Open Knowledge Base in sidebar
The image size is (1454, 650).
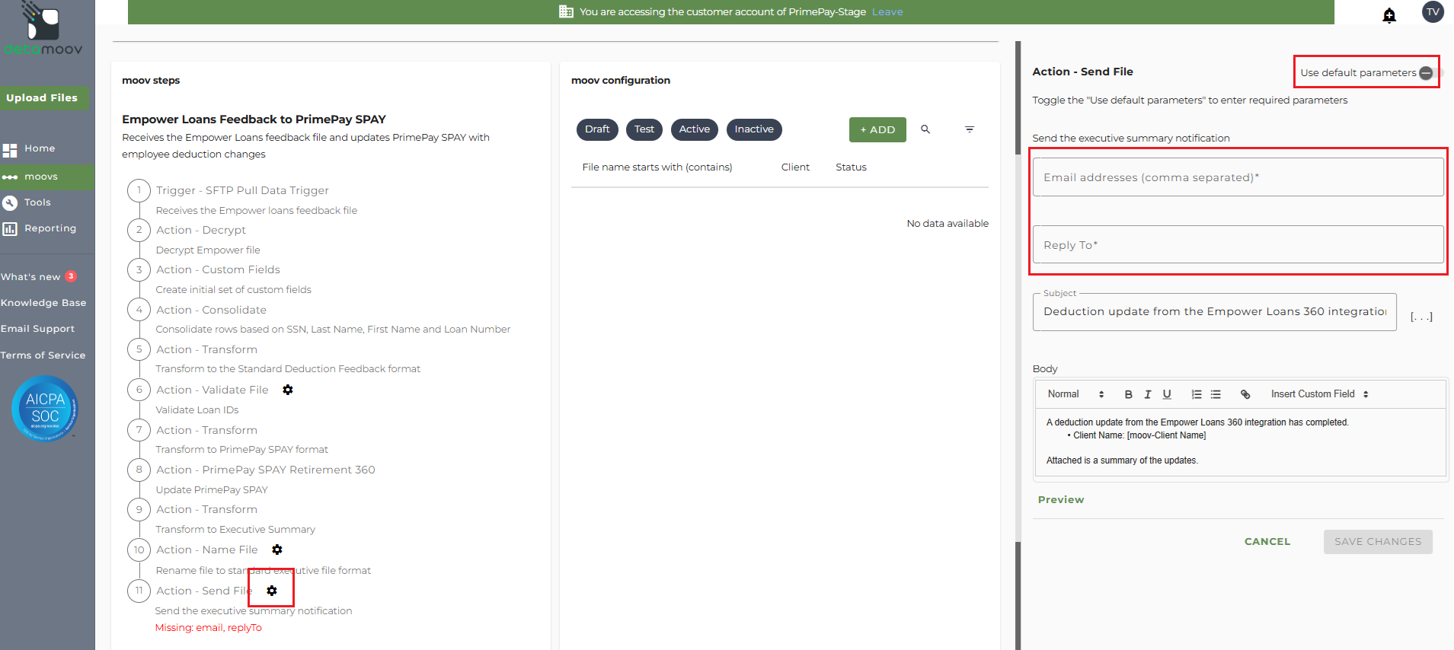point(43,303)
